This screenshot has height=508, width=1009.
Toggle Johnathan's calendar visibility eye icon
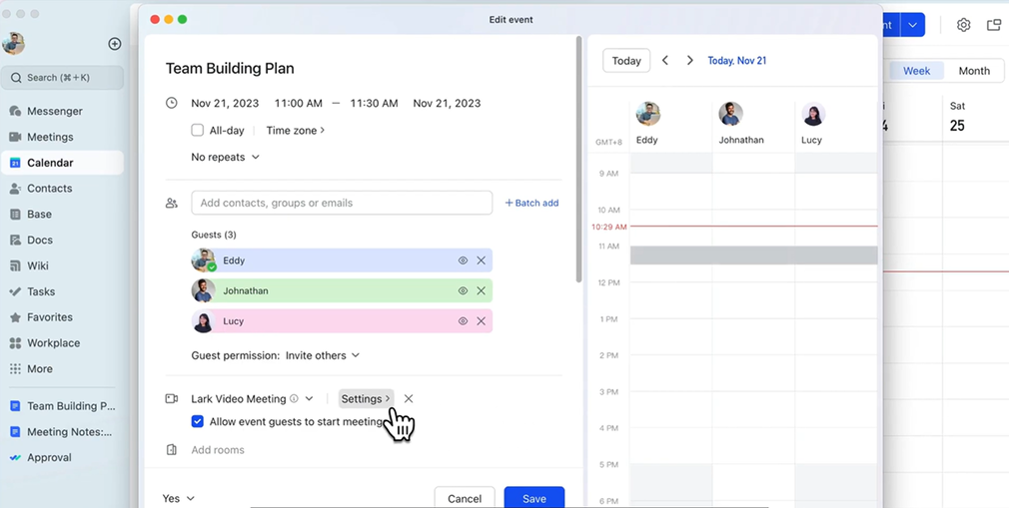[x=463, y=291]
